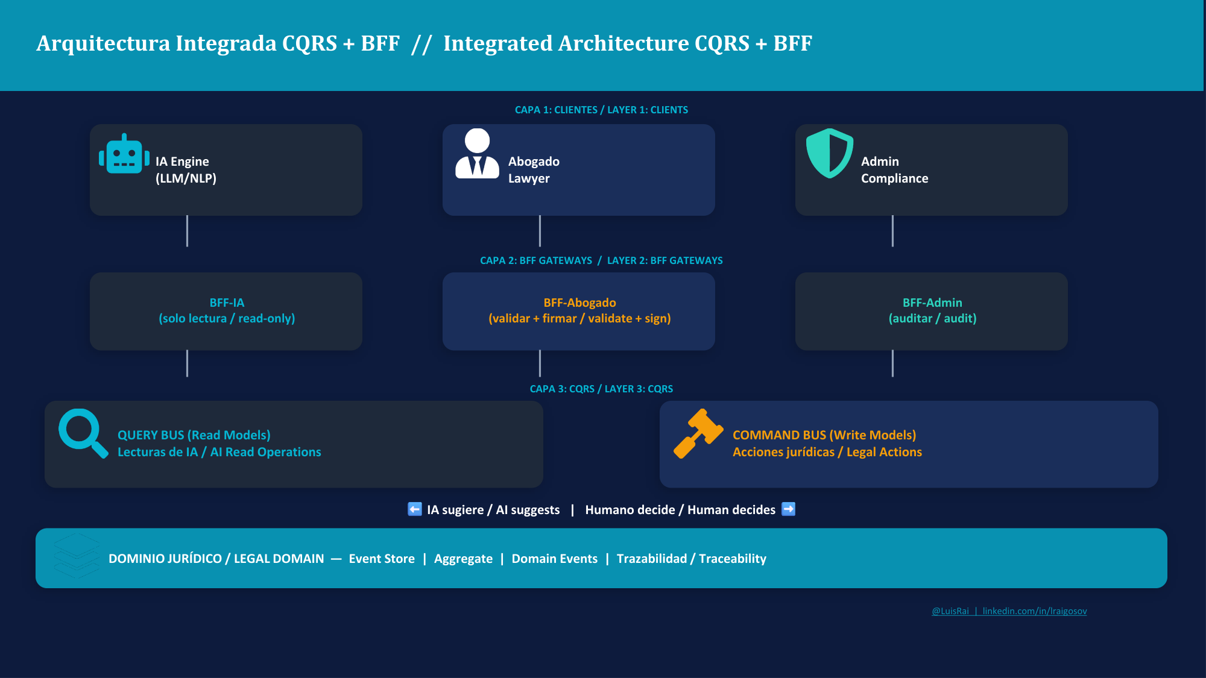Click the slide title Arquitectura Integrada CQRS + BFF
This screenshot has height=678, width=1206.
coord(218,43)
